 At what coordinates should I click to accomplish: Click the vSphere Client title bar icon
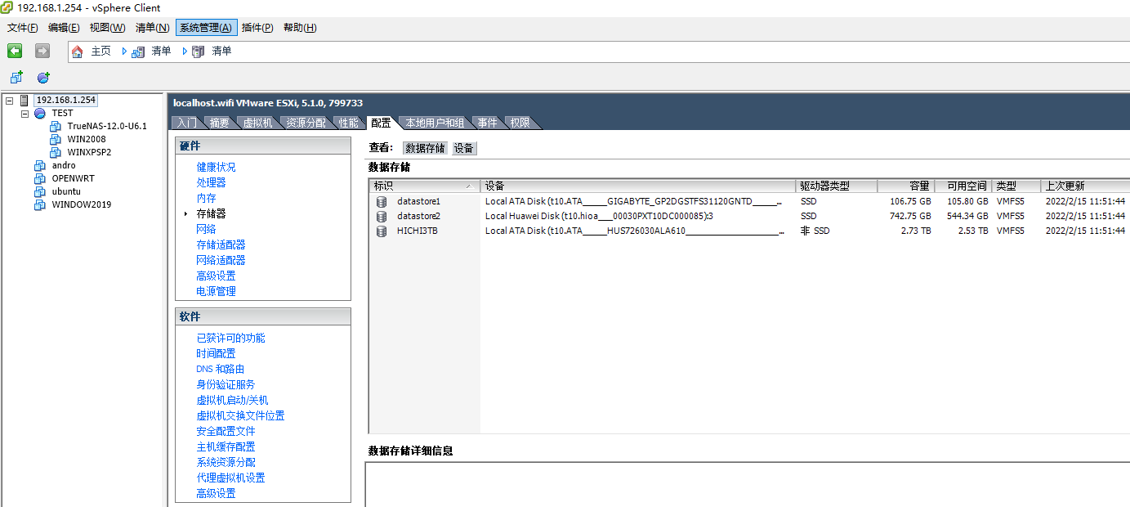tap(7, 7)
